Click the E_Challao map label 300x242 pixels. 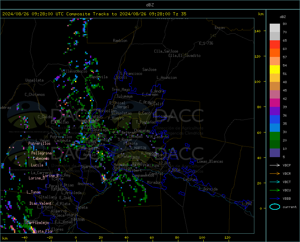pyautogui.click(x=60, y=122)
